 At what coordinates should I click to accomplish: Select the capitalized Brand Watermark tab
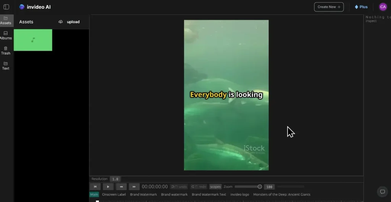pos(144,194)
